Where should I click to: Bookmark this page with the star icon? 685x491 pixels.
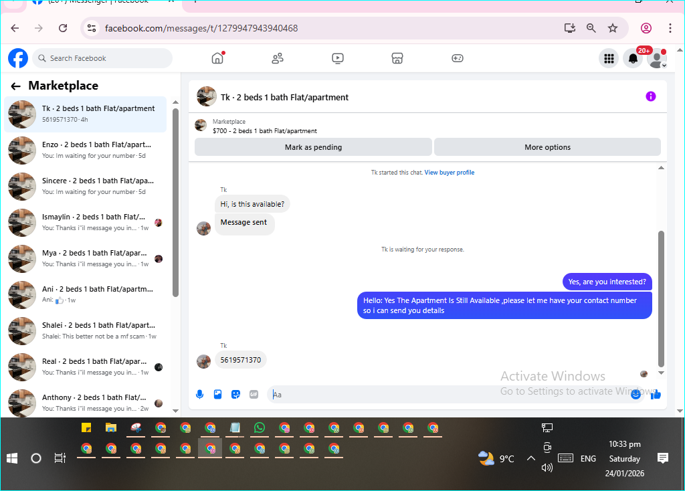pyautogui.click(x=613, y=28)
